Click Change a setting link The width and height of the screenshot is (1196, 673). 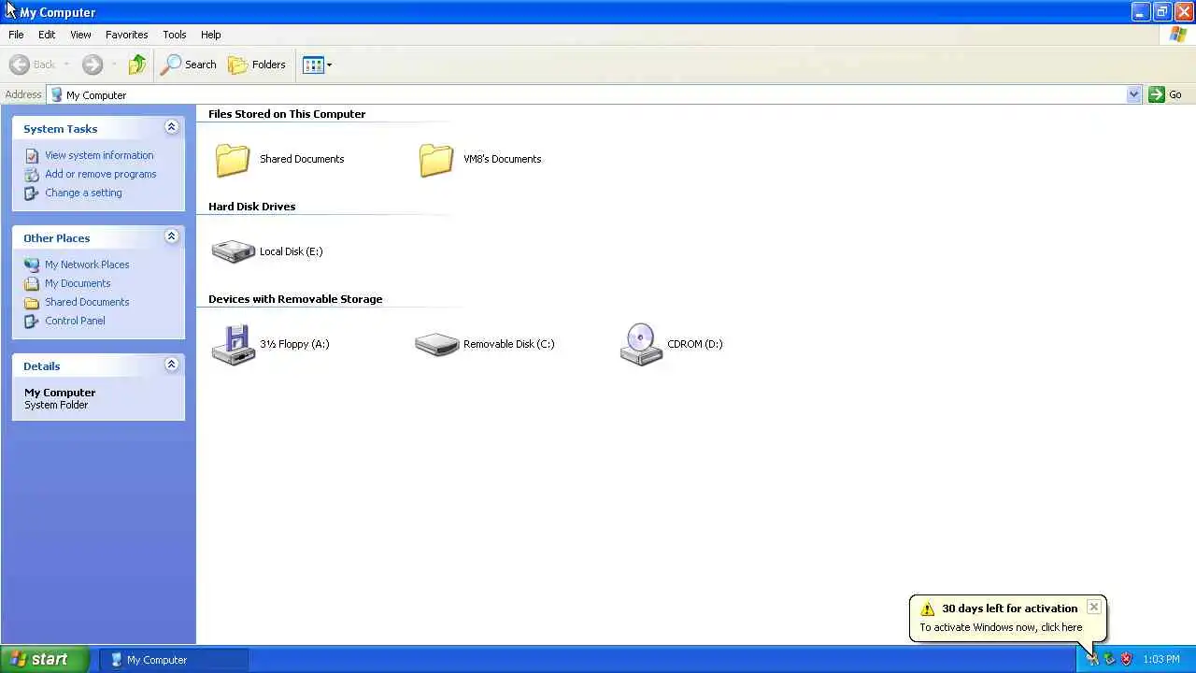83,193
